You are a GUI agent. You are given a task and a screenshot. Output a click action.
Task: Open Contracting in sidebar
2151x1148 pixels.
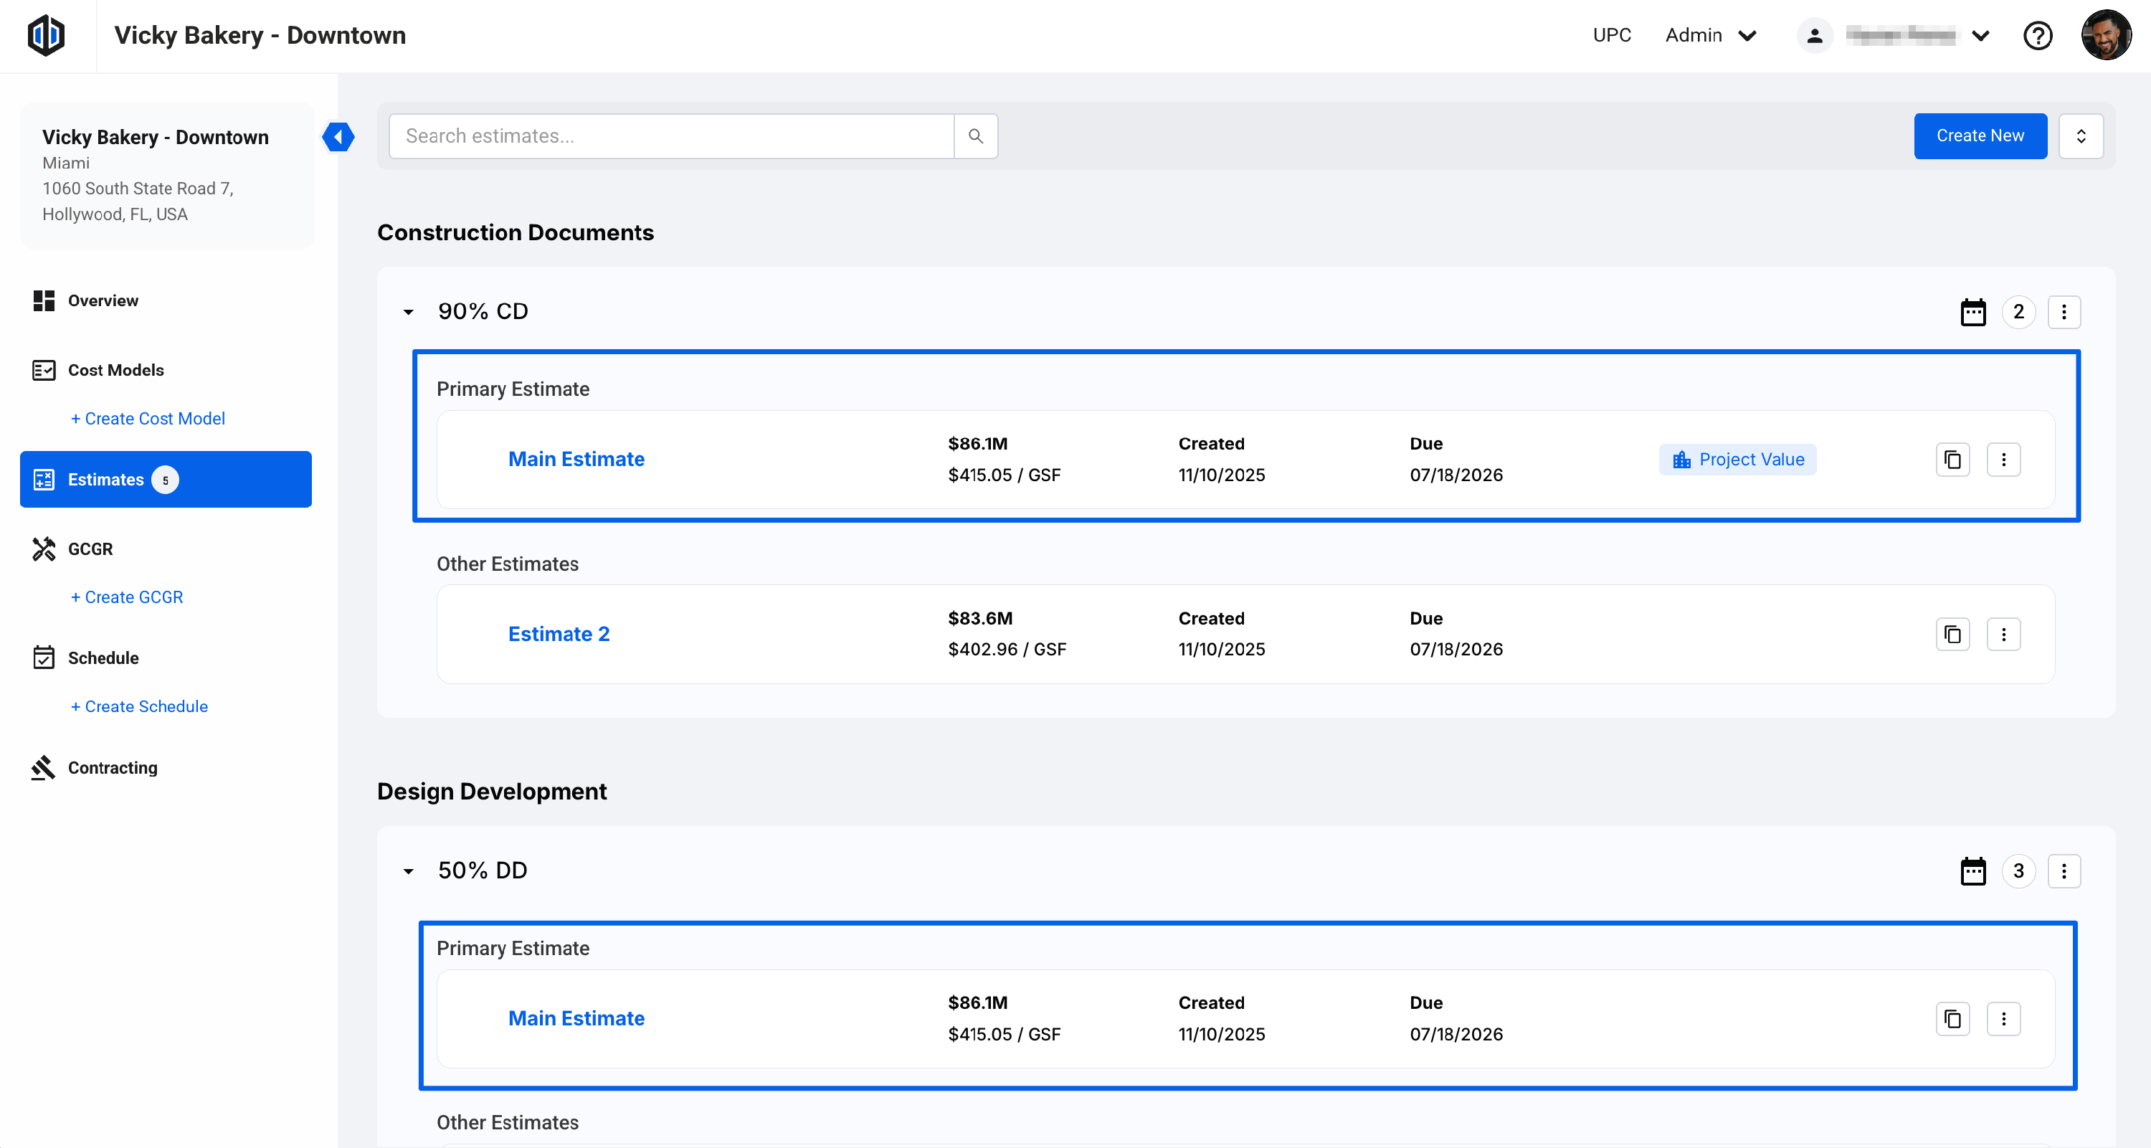(112, 768)
